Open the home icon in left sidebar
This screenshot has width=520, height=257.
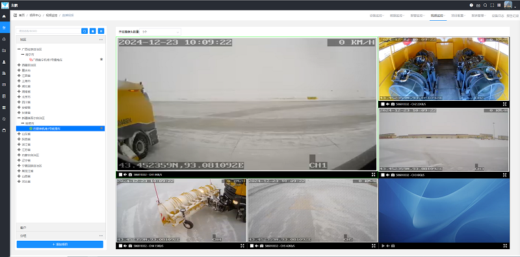[4, 16]
